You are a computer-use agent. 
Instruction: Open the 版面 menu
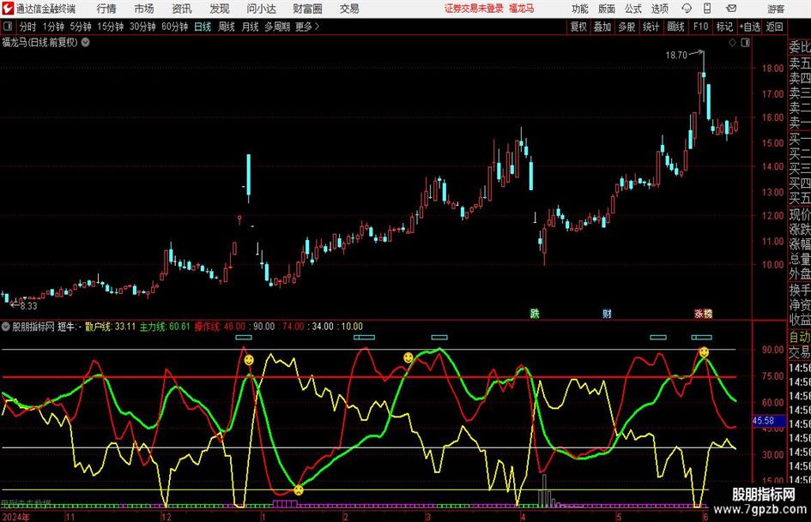[607, 9]
